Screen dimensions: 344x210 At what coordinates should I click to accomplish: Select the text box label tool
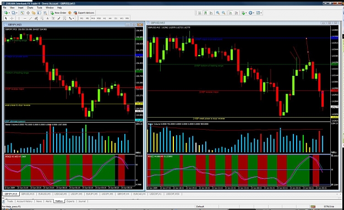(x=53, y=18)
